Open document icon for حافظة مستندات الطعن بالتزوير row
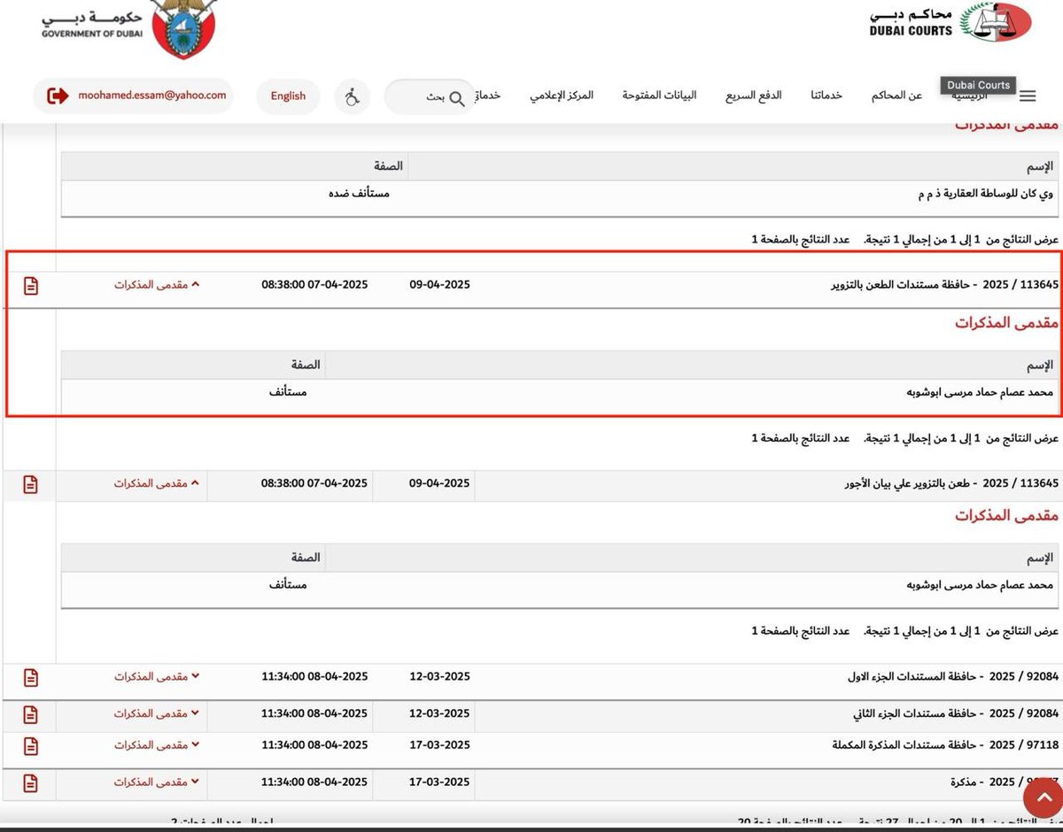 pos(31,285)
